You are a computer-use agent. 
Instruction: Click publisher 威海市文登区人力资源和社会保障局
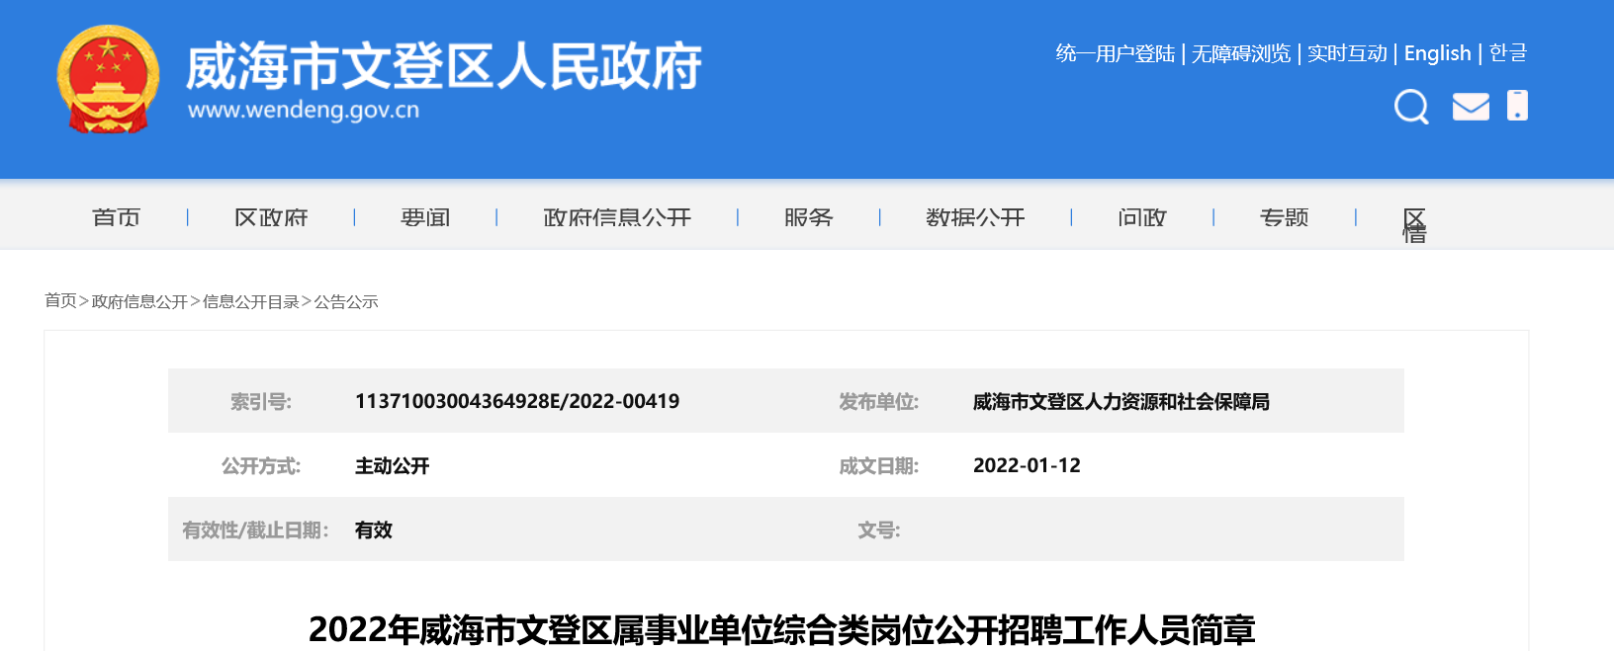click(x=1121, y=401)
